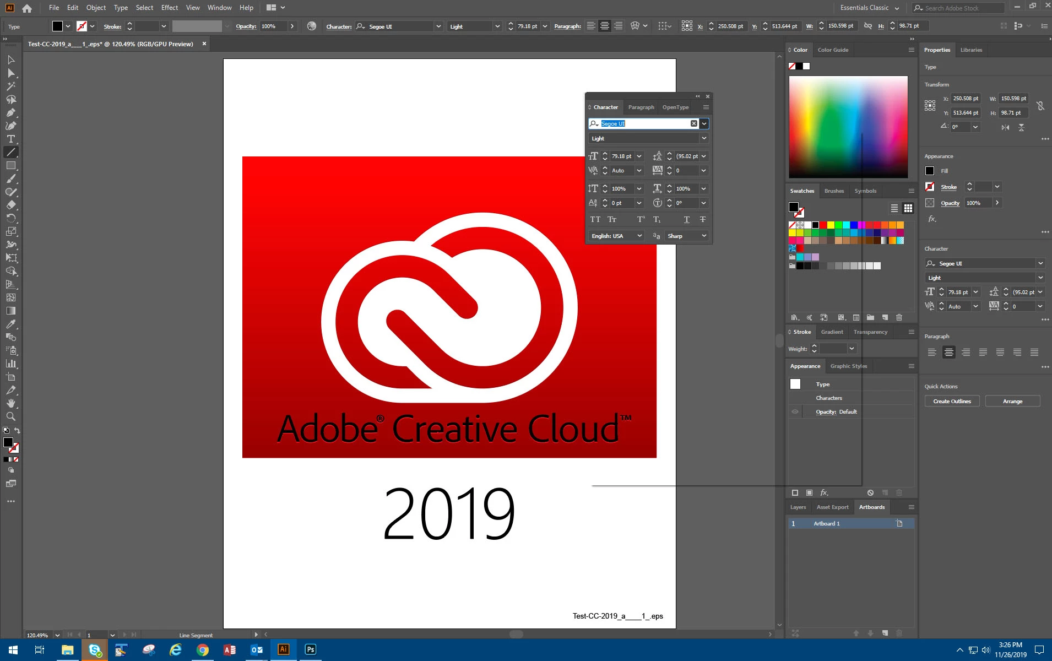Select the Direct Selection tool
This screenshot has height=661, width=1052.
[x=11, y=73]
